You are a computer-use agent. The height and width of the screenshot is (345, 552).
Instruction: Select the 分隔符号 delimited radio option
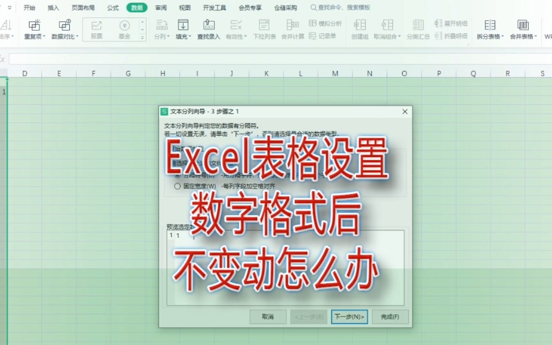177,175
